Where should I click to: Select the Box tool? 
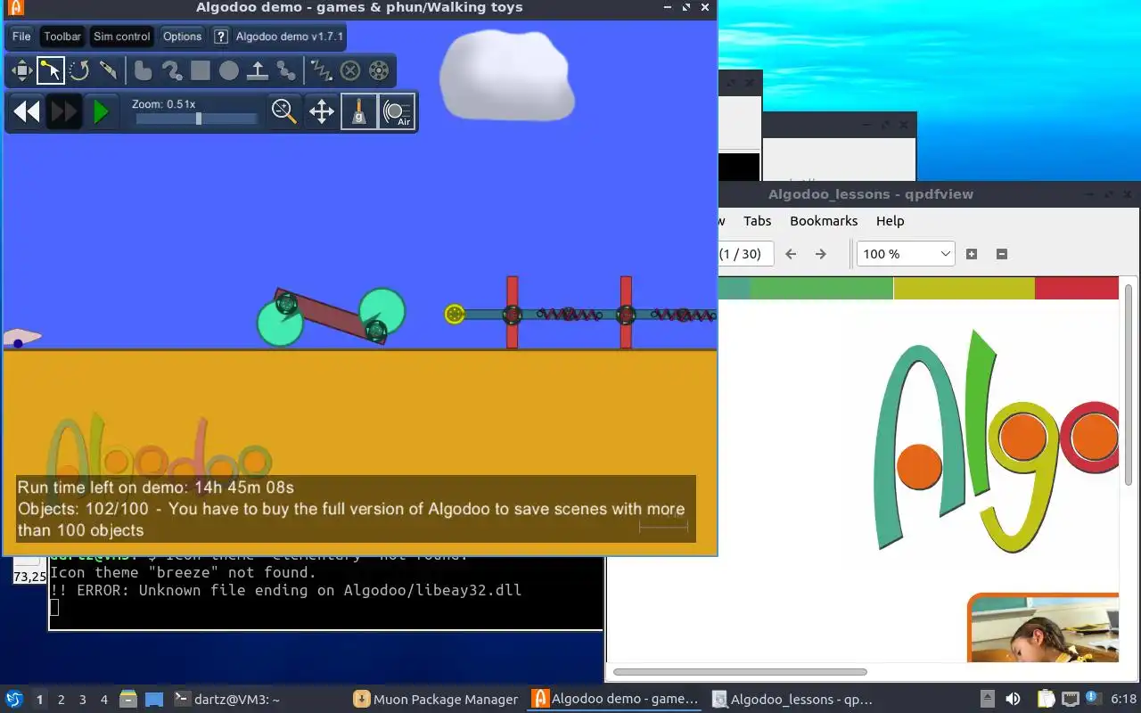tap(200, 70)
